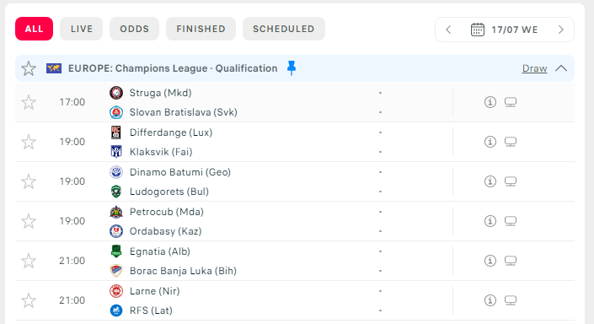Collapse the Champions League Qualification section
The width and height of the screenshot is (594, 324).
(561, 68)
